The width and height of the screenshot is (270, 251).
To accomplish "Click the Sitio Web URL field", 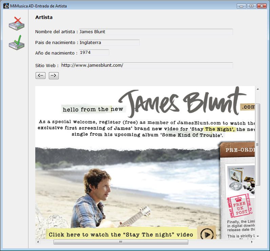I will (147, 65).
